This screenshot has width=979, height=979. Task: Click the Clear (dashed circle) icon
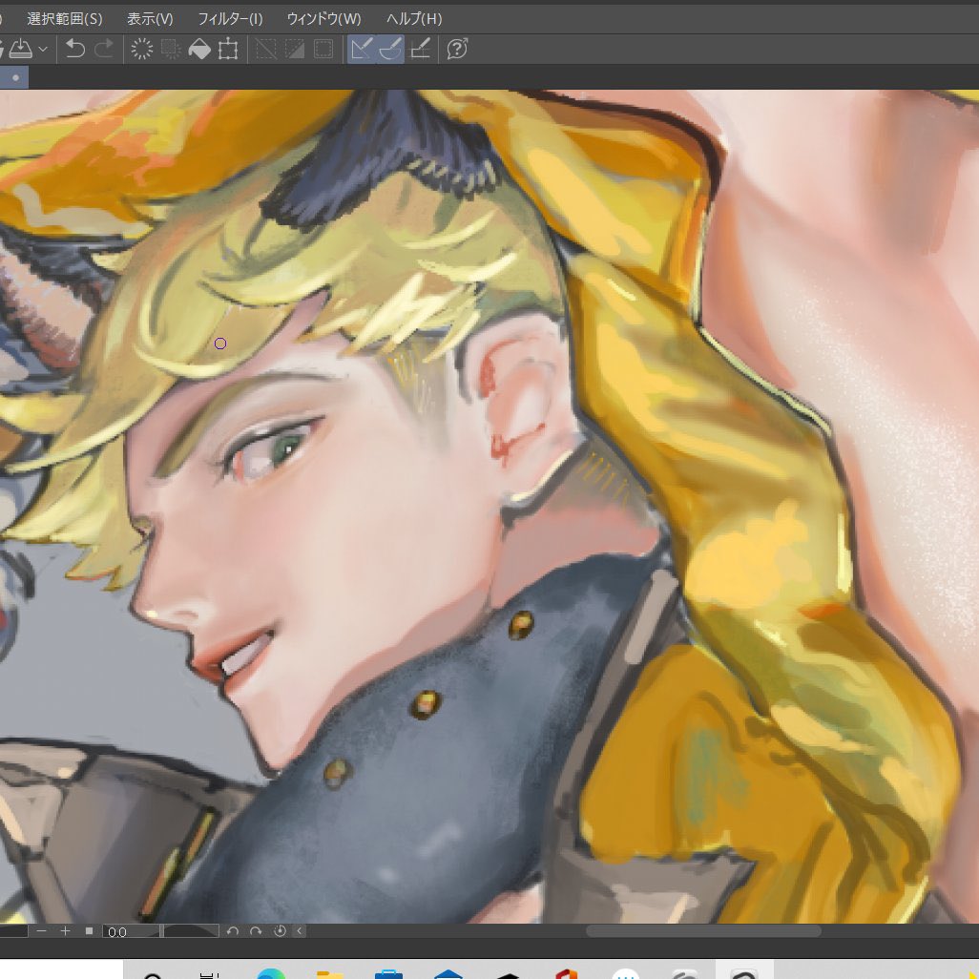click(142, 49)
